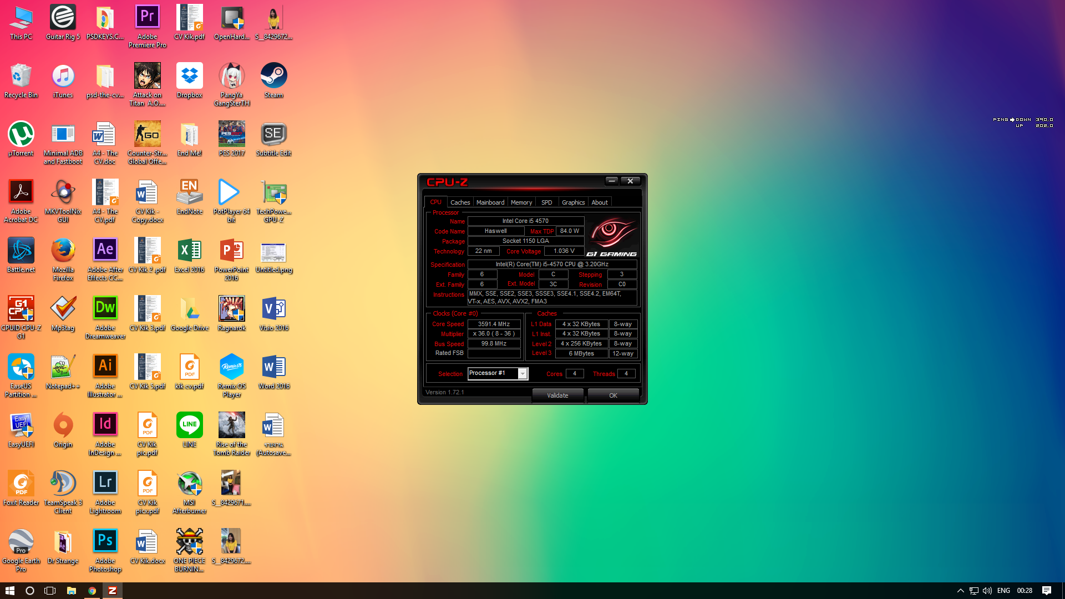Launch MSI Afterburner shortcut

coord(189,484)
